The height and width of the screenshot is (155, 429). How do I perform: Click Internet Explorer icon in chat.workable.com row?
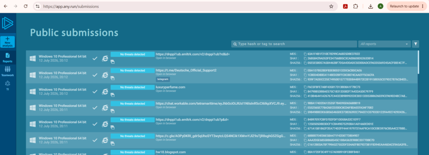point(105,108)
